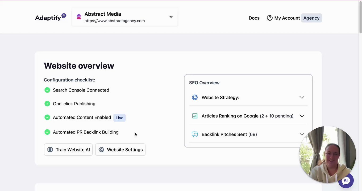
Task: Click the Automated PR Backlink Building checkmark
Action: (47, 132)
